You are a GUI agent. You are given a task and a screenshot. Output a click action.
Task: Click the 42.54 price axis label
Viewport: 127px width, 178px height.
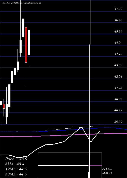(x=118, y=77)
